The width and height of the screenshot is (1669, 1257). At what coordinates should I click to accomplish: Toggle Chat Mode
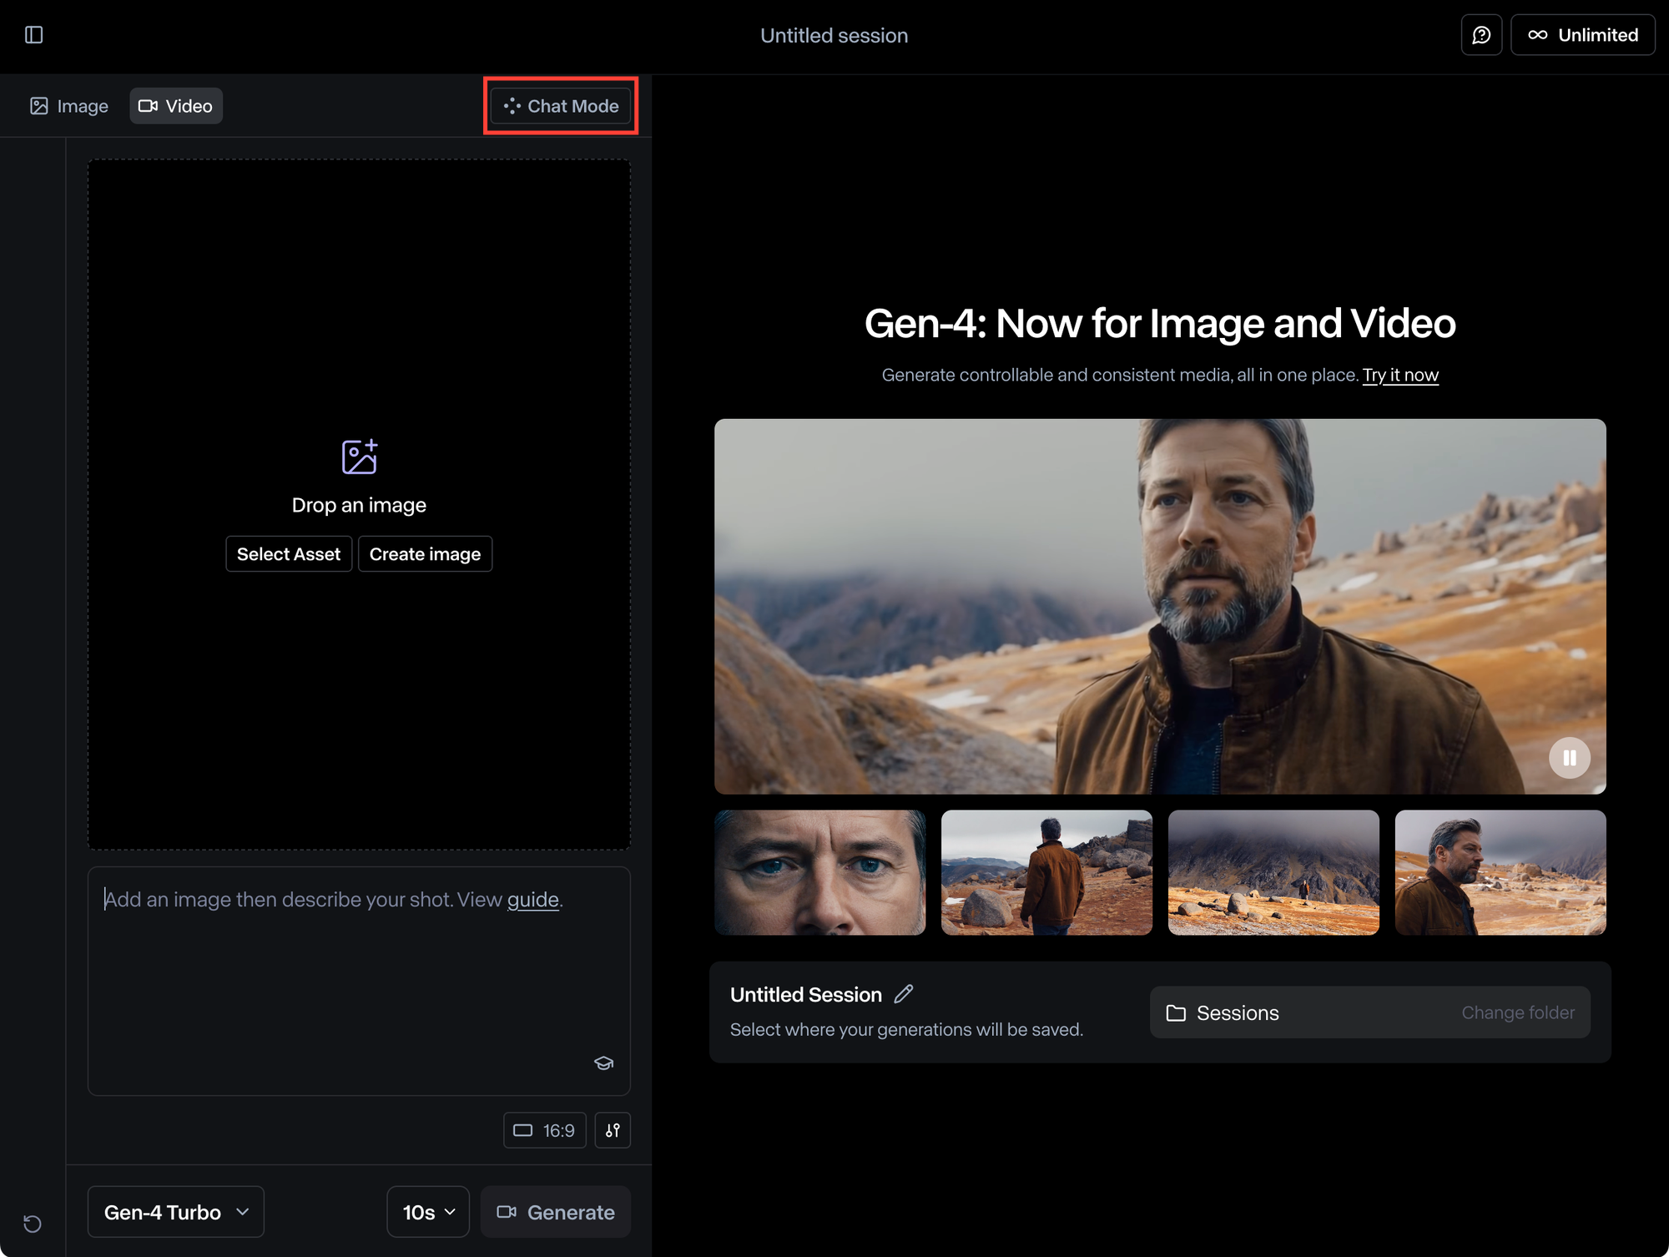tap(561, 106)
